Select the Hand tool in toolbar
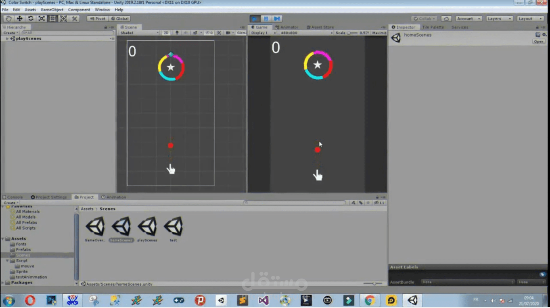550x308 pixels. (8, 19)
